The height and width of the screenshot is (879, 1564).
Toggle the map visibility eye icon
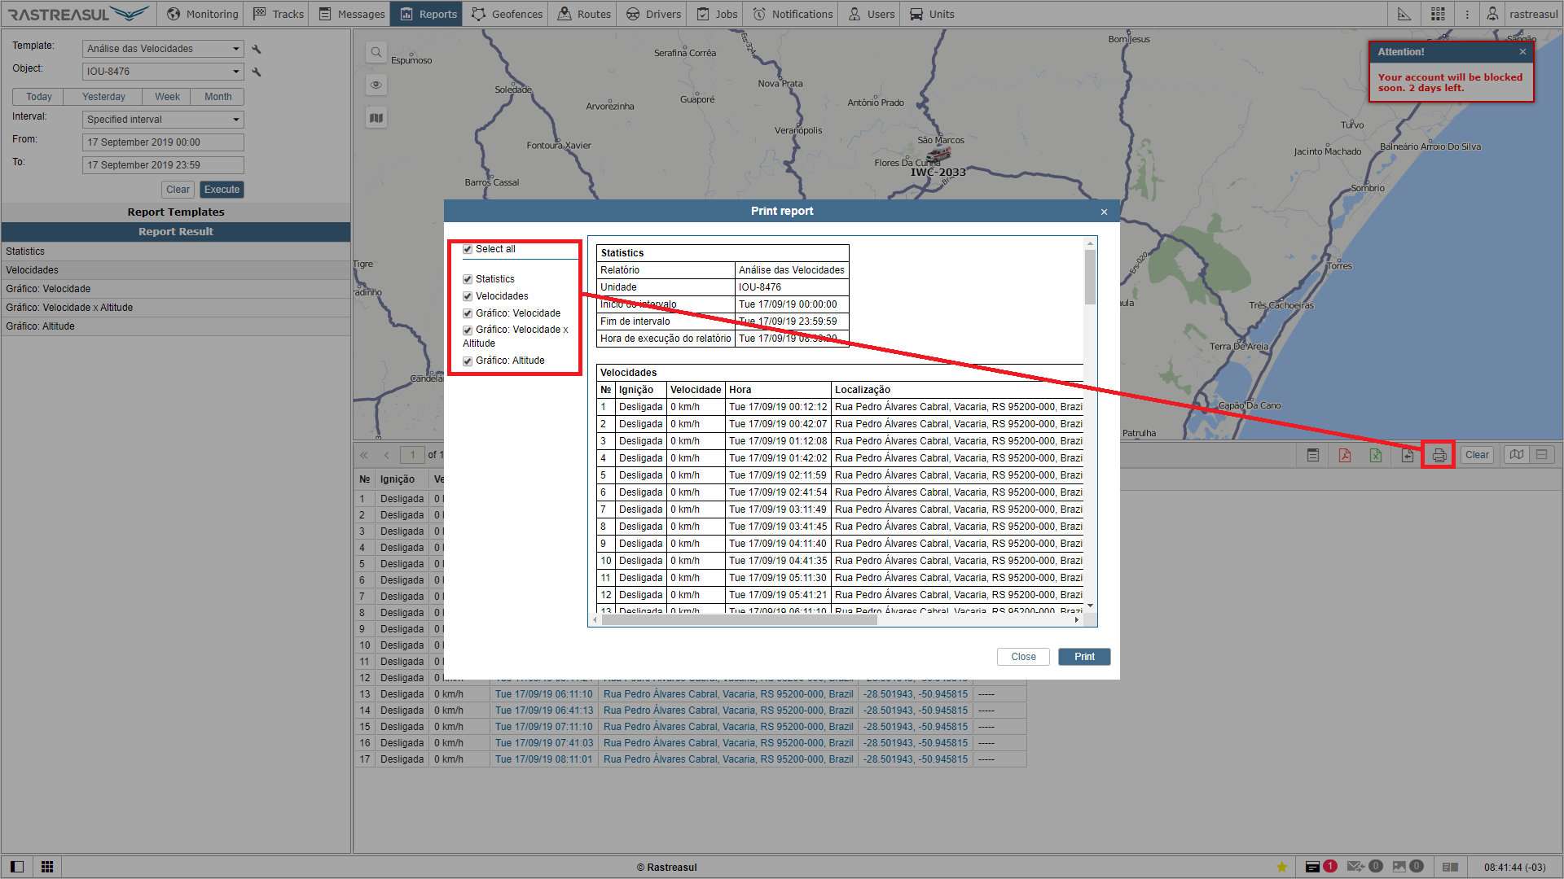(376, 85)
